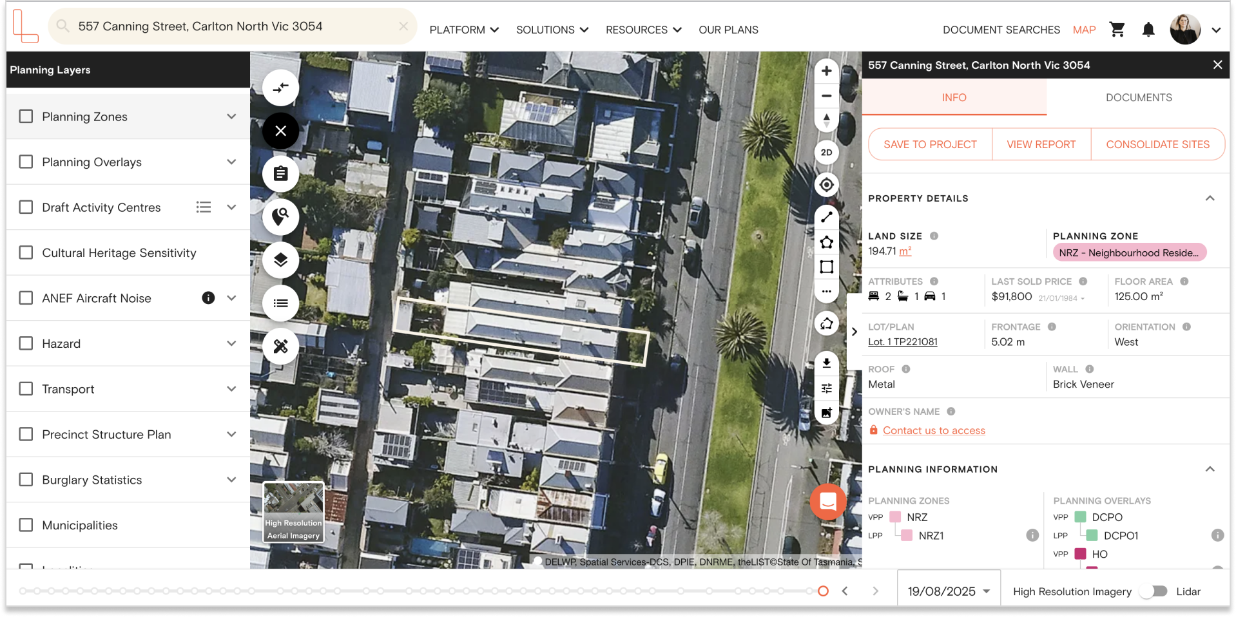Open the Draft Activity Centres legend list
This screenshot has height=617, width=1236.
tap(204, 207)
